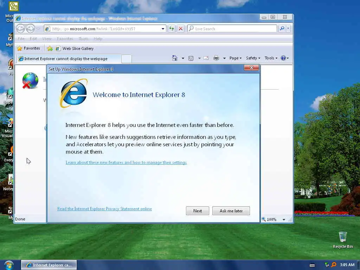Image resolution: width=360 pixels, height=270 pixels.
Task: Click the 'Done' status bar text
Action: point(20,219)
